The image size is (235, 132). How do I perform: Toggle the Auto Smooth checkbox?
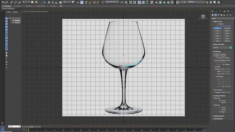[214, 90]
